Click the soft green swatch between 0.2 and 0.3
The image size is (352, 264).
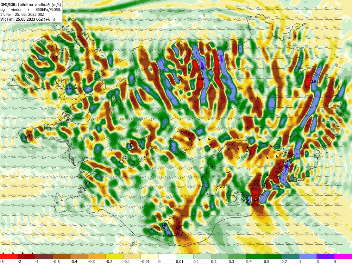(220, 256)
